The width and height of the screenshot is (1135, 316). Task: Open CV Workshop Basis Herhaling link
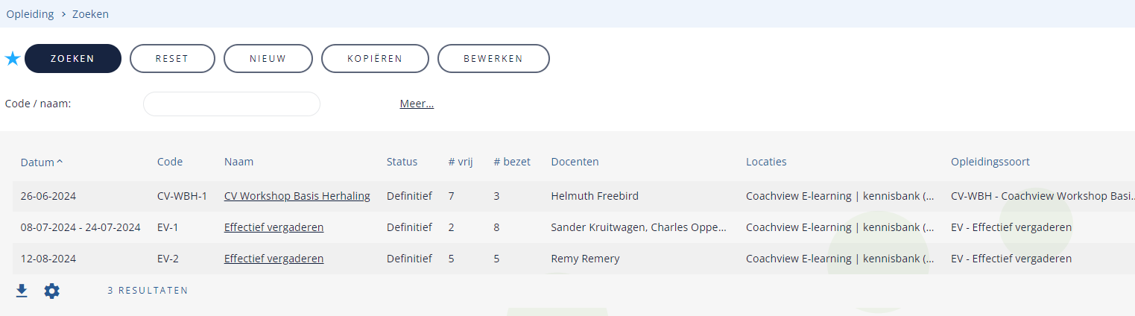coord(297,196)
